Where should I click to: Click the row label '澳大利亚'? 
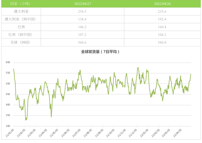[21, 11]
